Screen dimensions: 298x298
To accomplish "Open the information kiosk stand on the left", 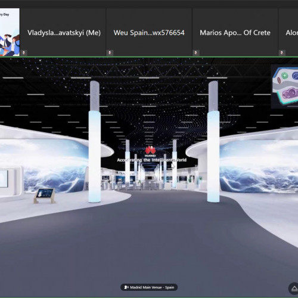I will [45, 195].
